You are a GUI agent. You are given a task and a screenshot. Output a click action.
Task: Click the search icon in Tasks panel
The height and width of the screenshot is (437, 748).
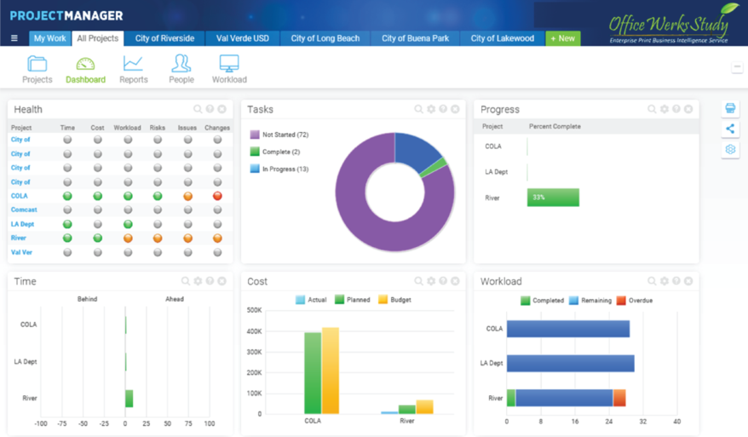tap(418, 110)
